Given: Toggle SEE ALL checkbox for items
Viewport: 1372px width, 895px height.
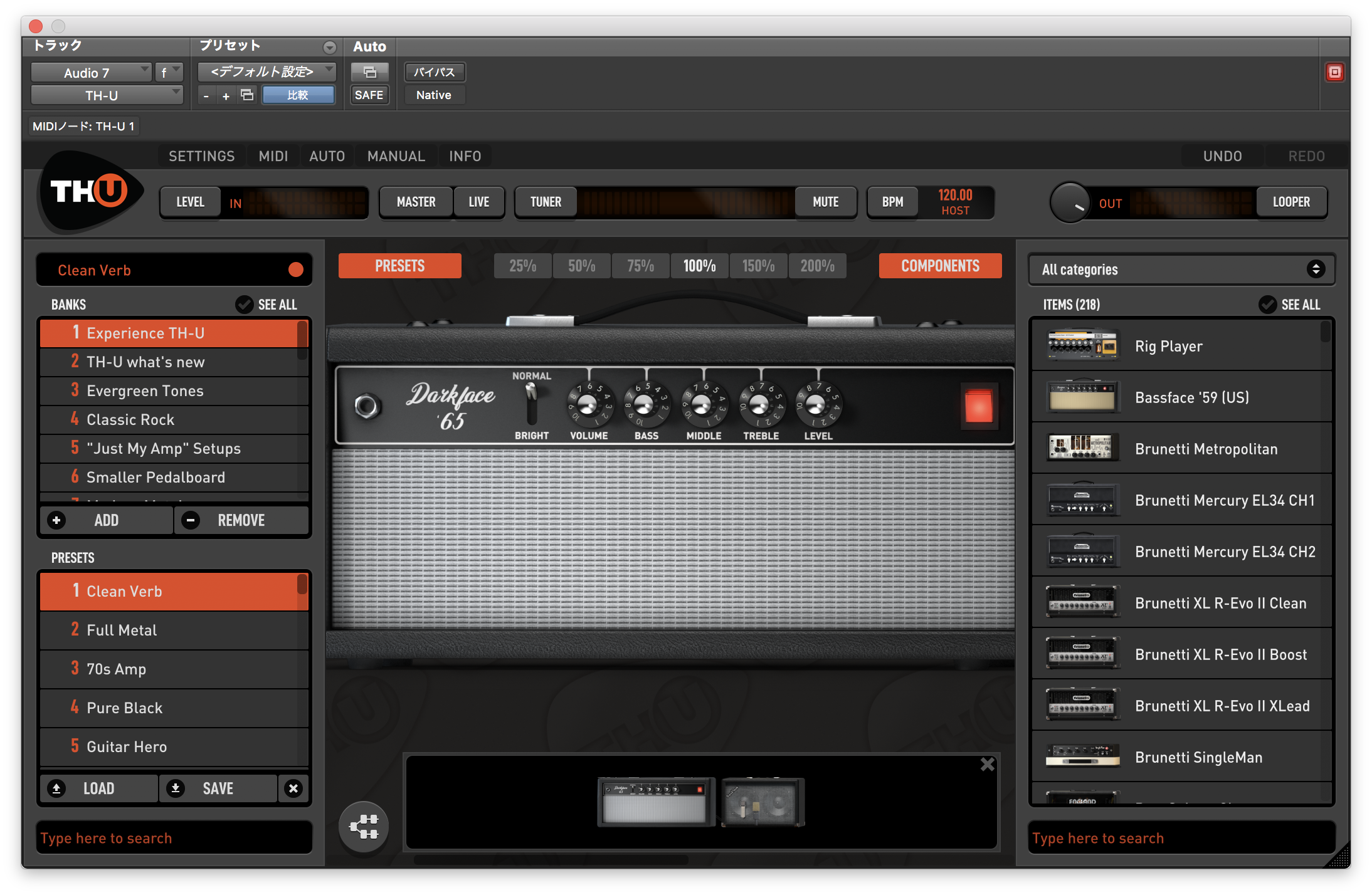Looking at the screenshot, I should coord(1267,305).
